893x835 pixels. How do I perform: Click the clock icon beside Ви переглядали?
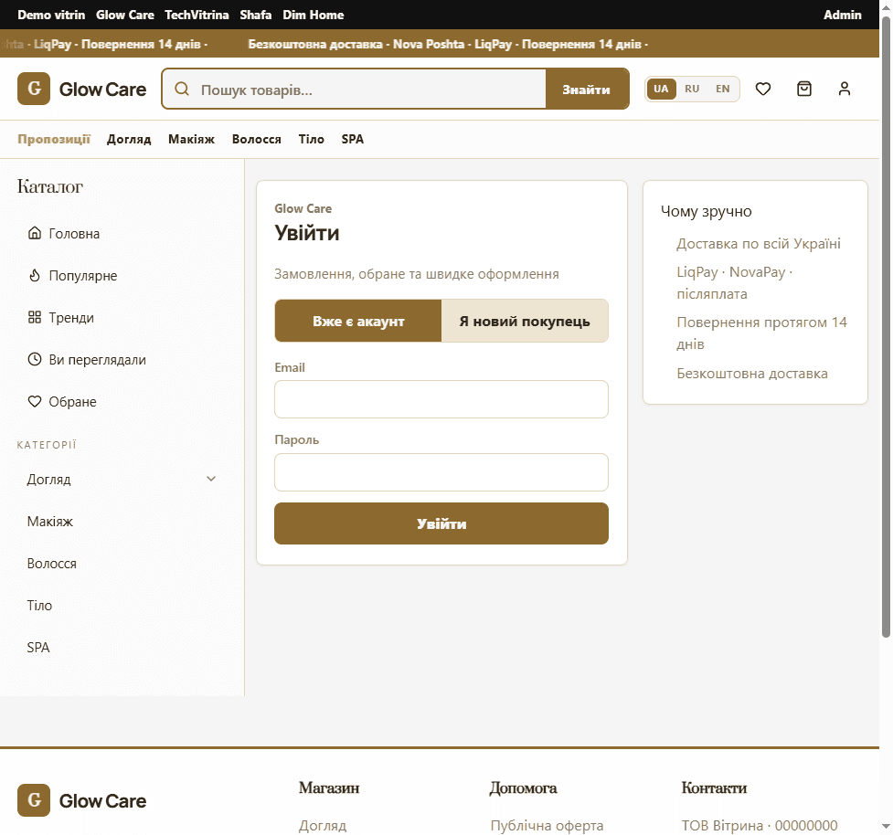point(35,360)
